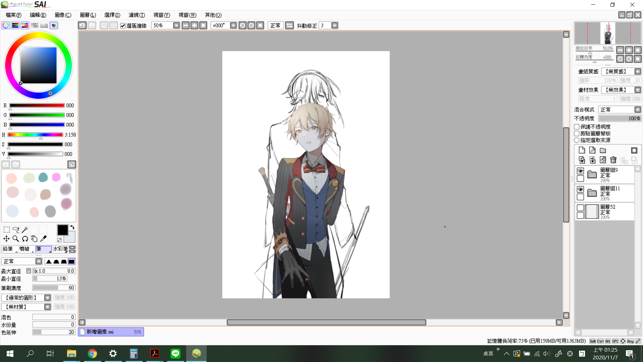Click the flip canvas horizontally icon
643x362 pixels.
(289, 25)
